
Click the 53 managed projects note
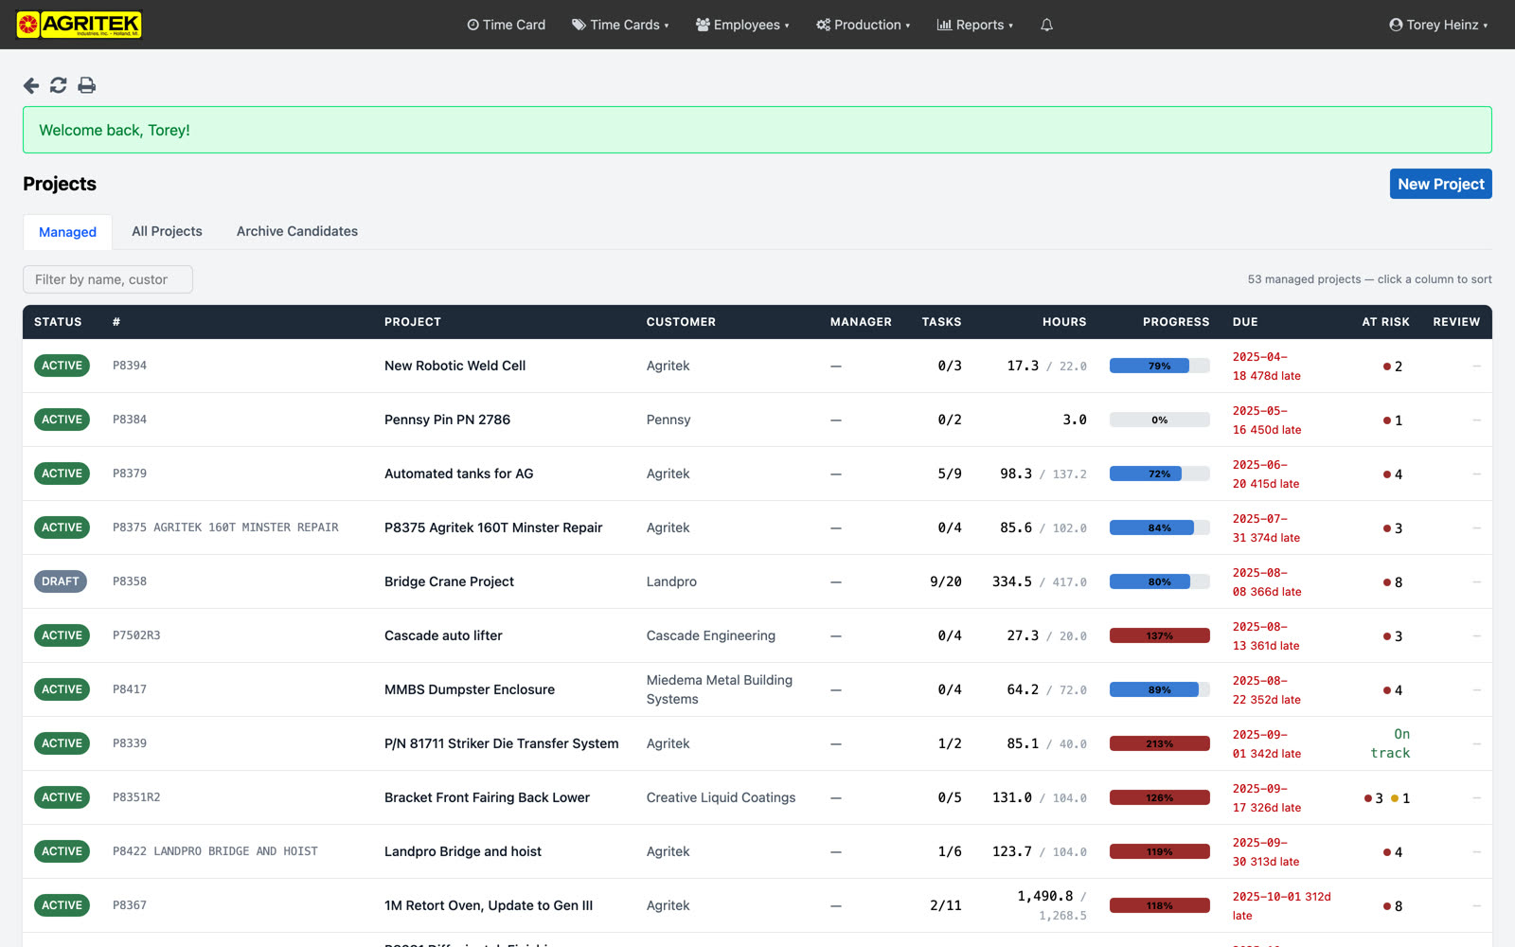click(x=1369, y=279)
